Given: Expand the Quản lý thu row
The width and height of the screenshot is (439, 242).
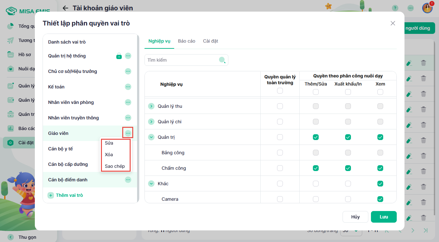Looking at the screenshot, I should tap(151, 106).
